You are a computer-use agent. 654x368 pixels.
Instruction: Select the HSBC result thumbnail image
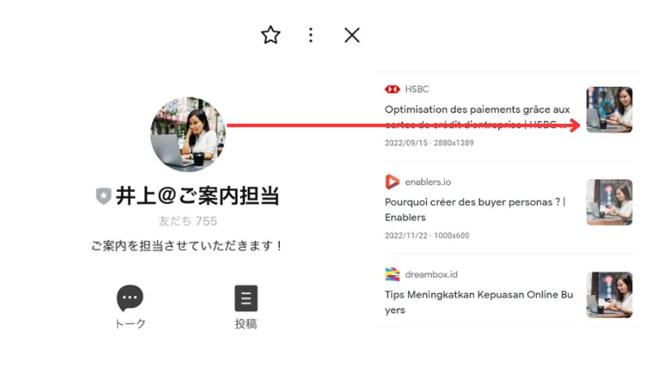click(609, 110)
